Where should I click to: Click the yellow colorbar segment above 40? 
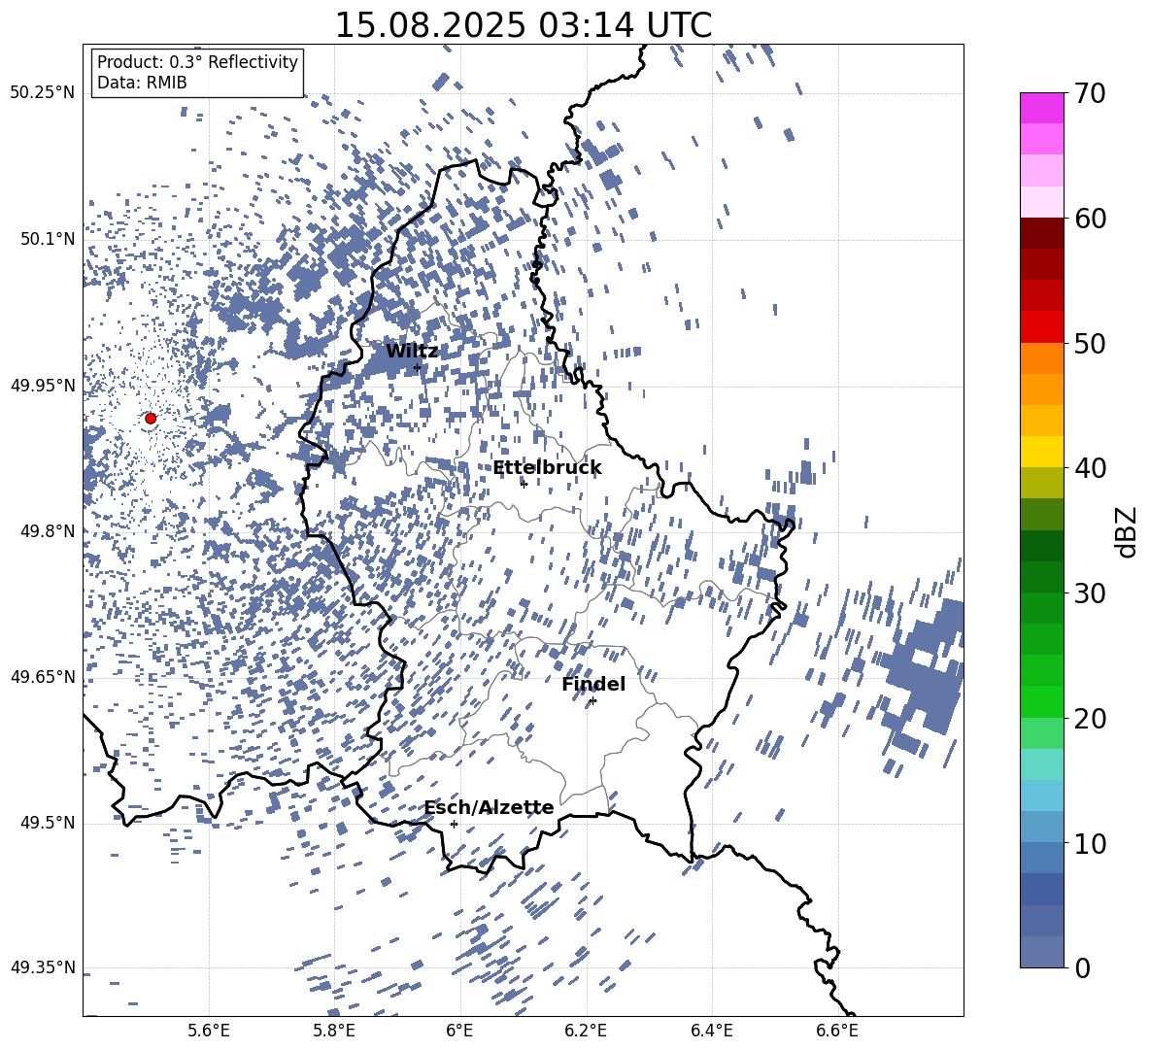point(1042,452)
